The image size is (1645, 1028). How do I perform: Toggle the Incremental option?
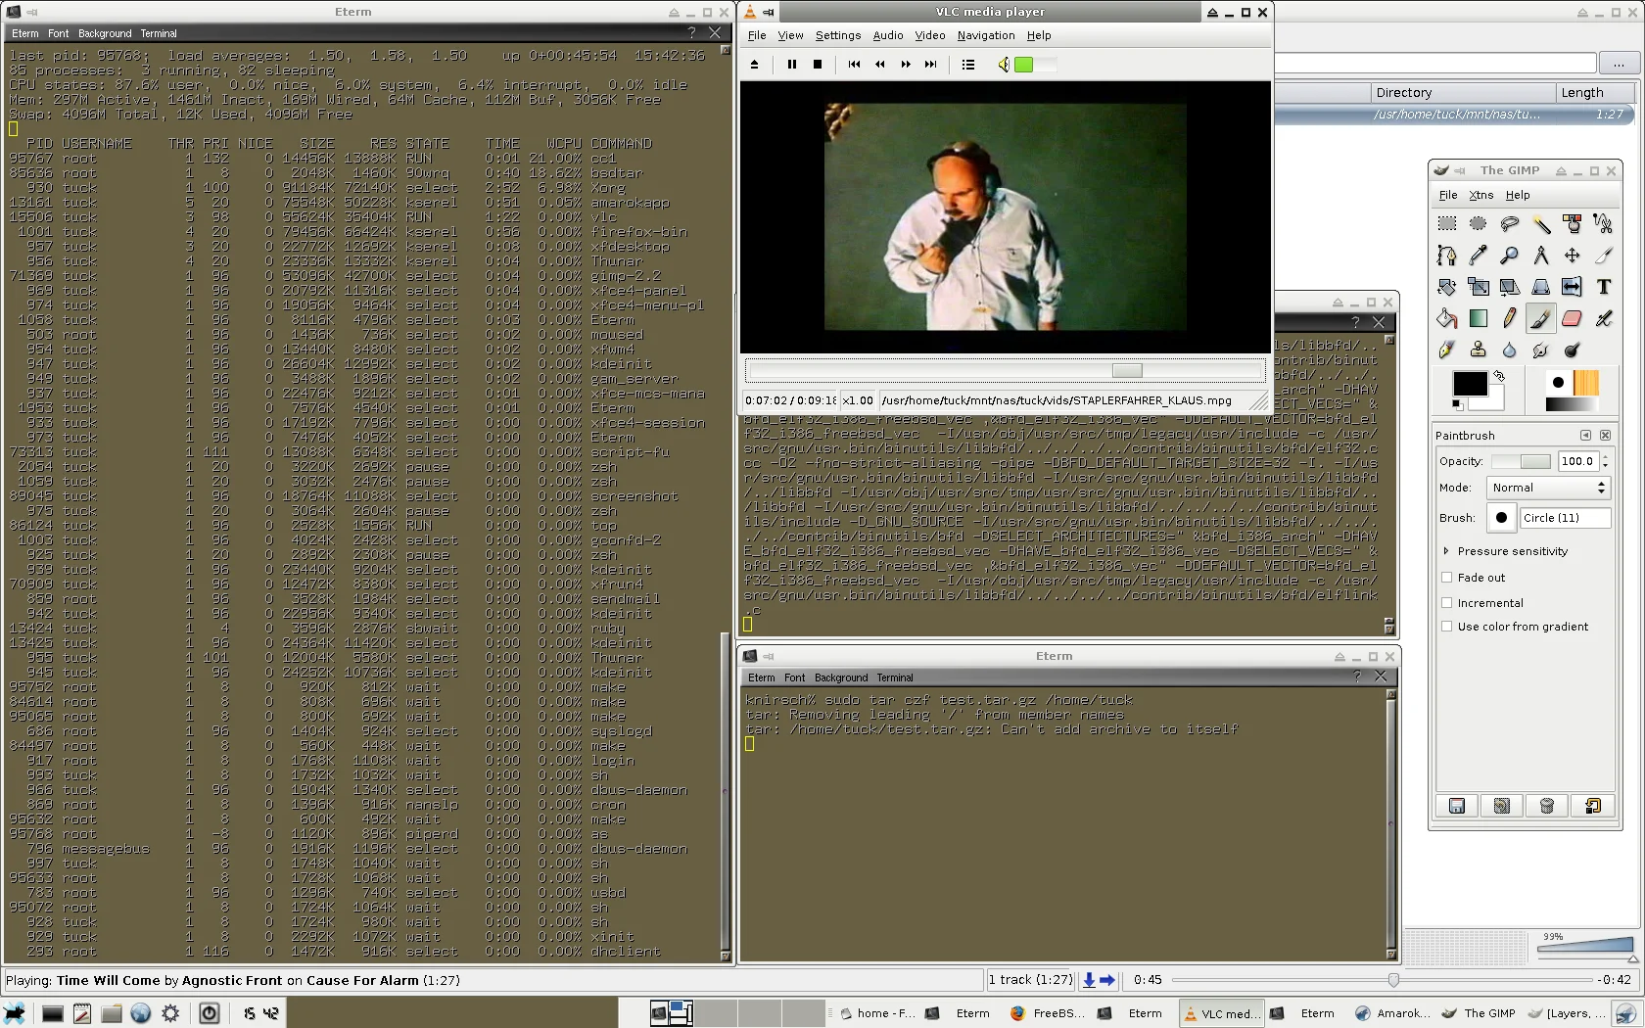(1447, 603)
